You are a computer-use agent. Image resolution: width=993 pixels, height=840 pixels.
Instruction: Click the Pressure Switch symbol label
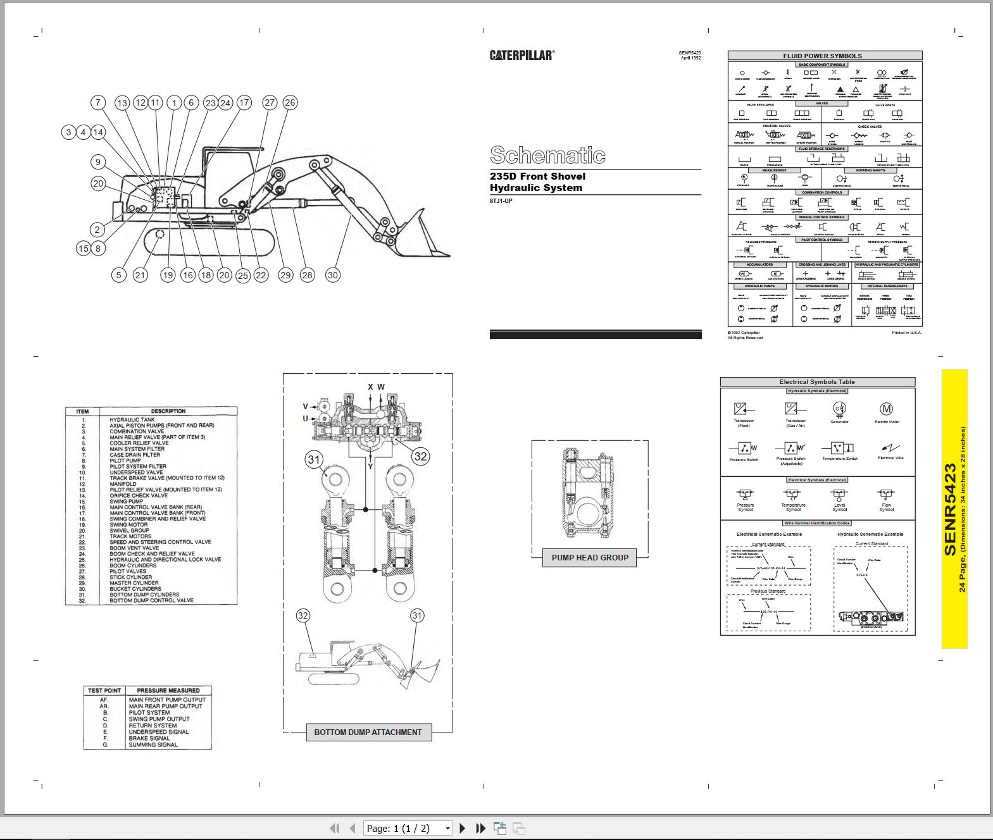pyautogui.click(x=744, y=460)
